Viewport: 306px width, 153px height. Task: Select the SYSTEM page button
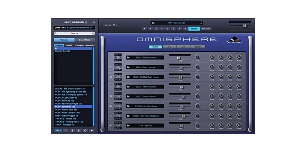pos(205,29)
